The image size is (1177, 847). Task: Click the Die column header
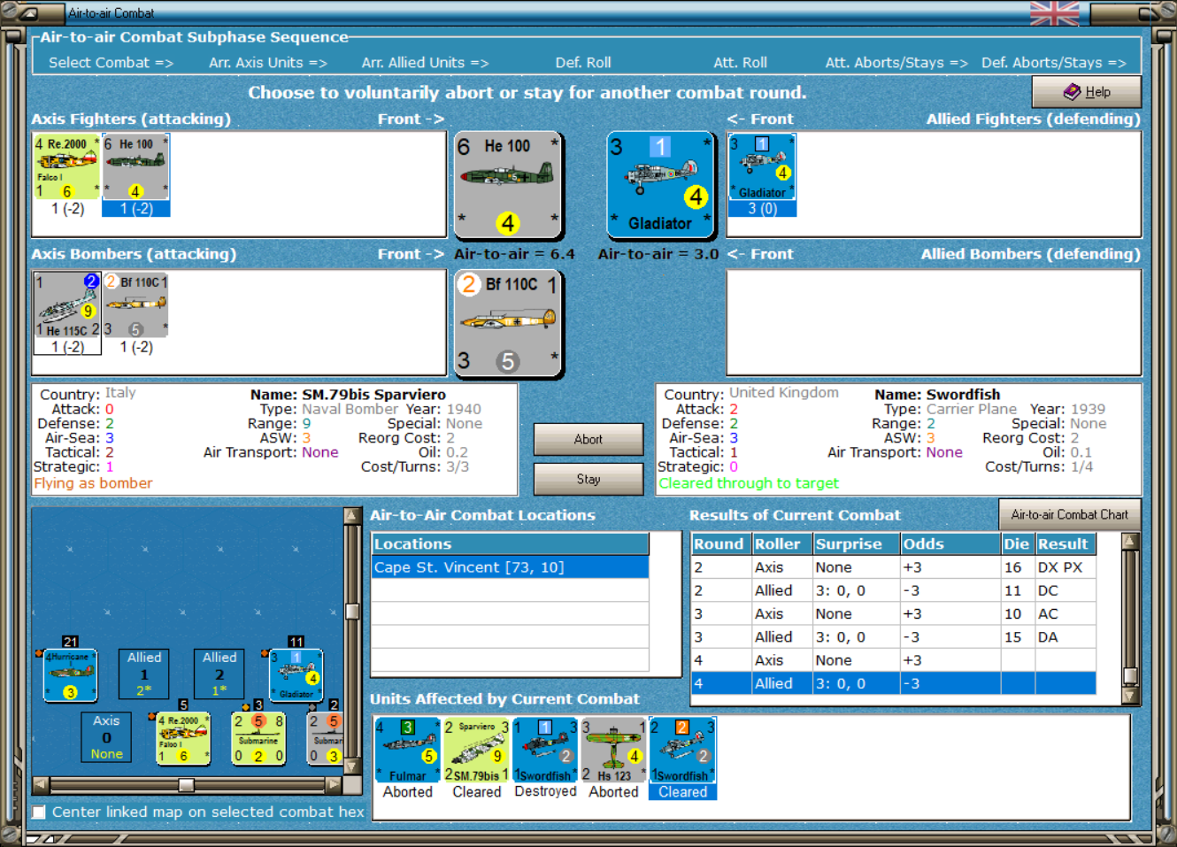tap(1017, 544)
